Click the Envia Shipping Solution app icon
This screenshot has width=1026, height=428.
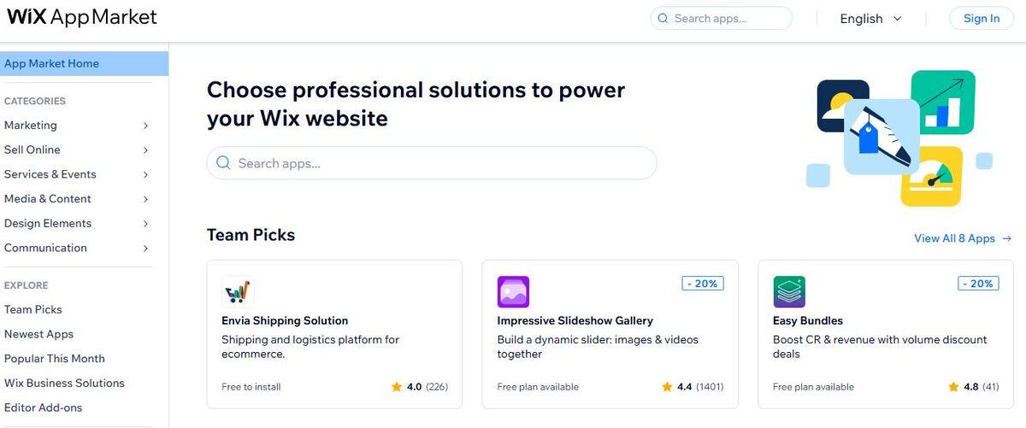(x=238, y=292)
